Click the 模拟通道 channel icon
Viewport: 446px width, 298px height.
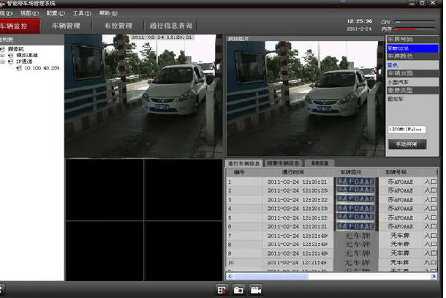click(11, 55)
